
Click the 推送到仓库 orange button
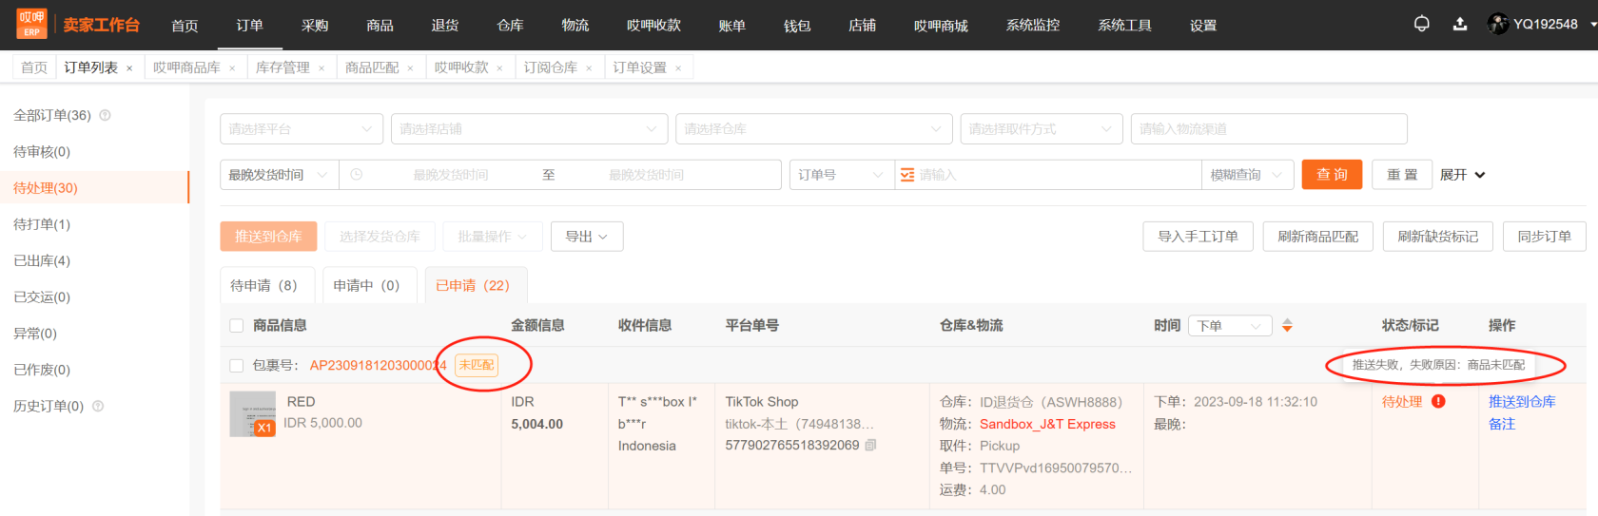point(268,237)
